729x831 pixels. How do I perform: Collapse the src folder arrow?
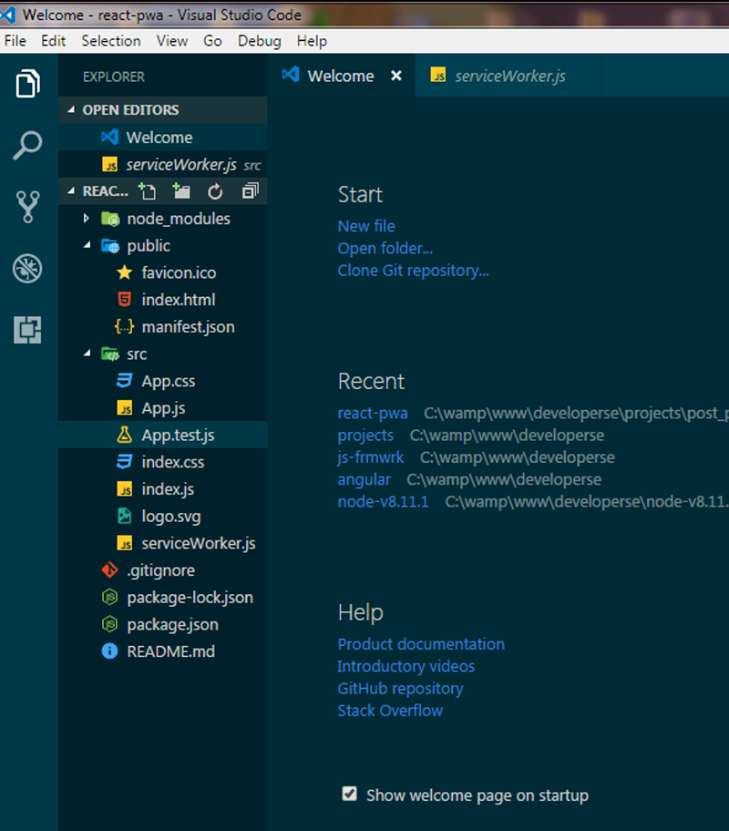(87, 353)
